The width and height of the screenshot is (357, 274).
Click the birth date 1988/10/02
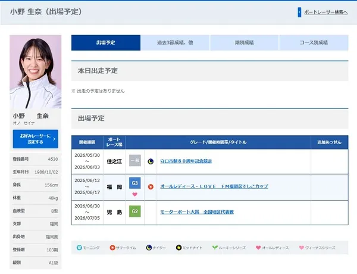point(46,172)
